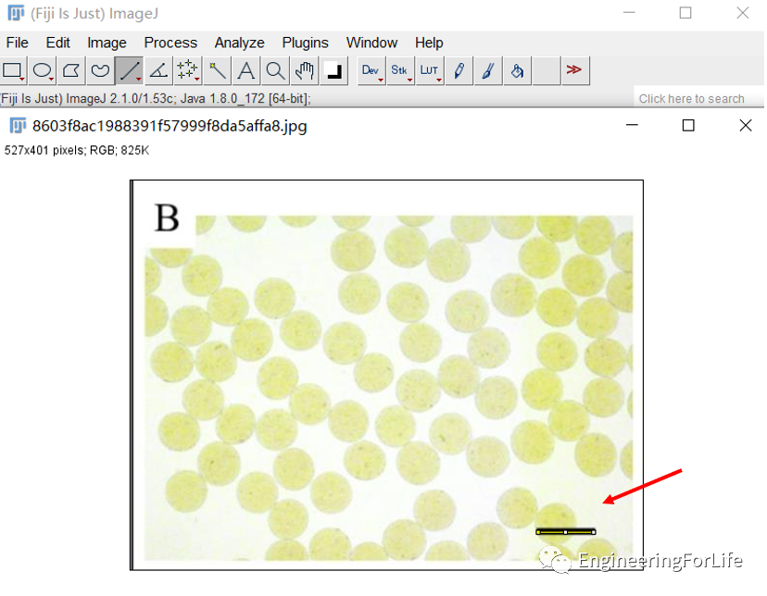Select the Angle tool
This screenshot has width=767, height=596.
pyautogui.click(x=158, y=71)
